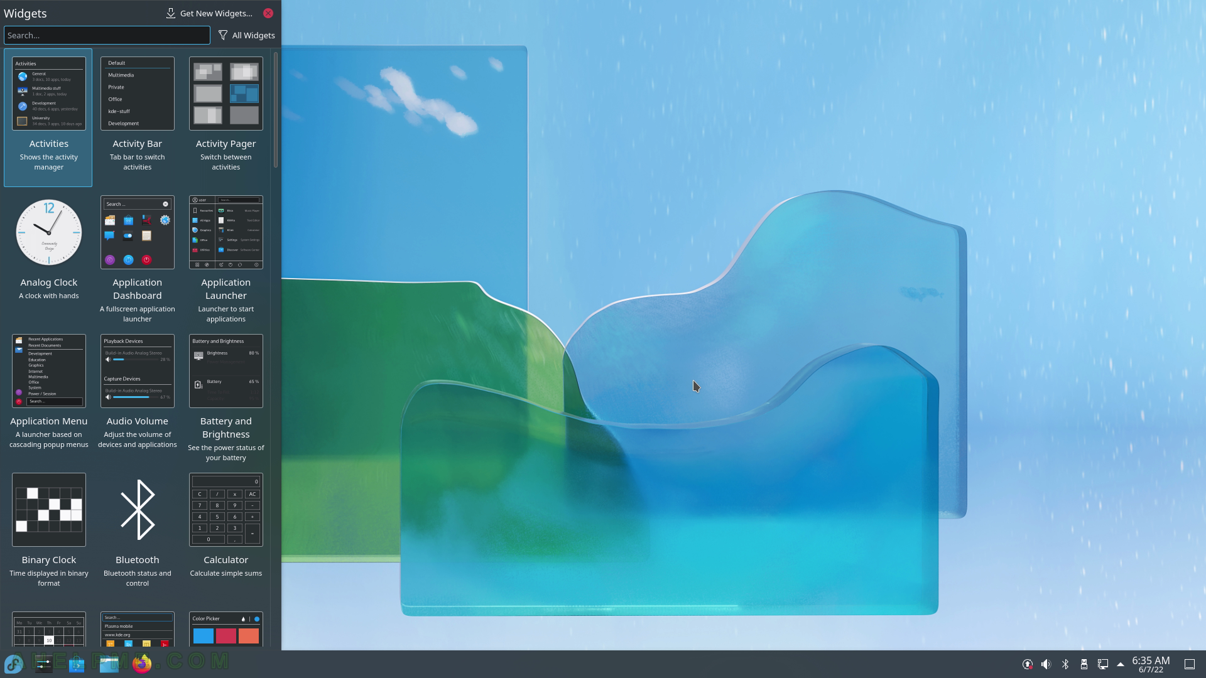Screen dimensions: 1206x678
Task: Click the Widgets list scrollbar
Action: coord(276,109)
